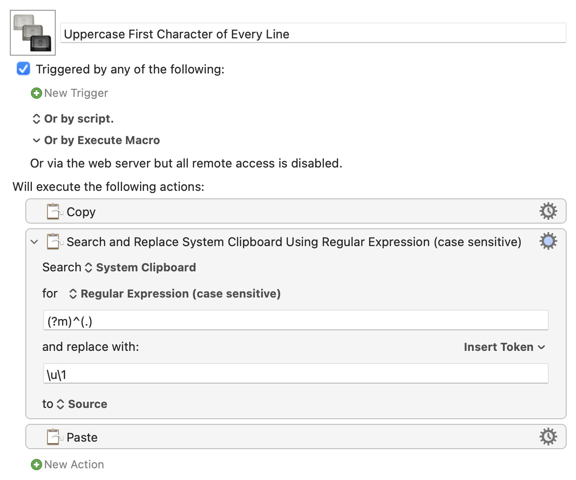Click the clipboard icon of Paste action

point(55,437)
